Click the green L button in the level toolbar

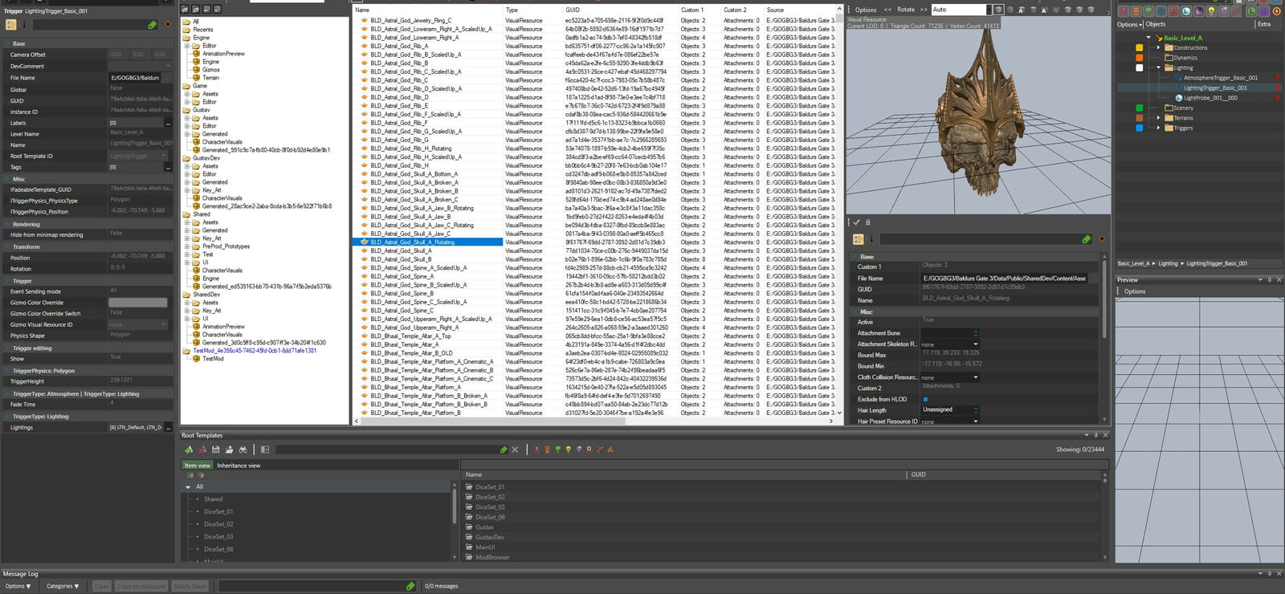1251,11
